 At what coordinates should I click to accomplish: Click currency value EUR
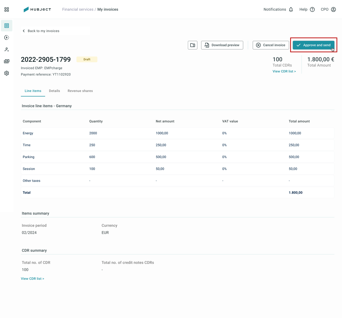pos(105,233)
